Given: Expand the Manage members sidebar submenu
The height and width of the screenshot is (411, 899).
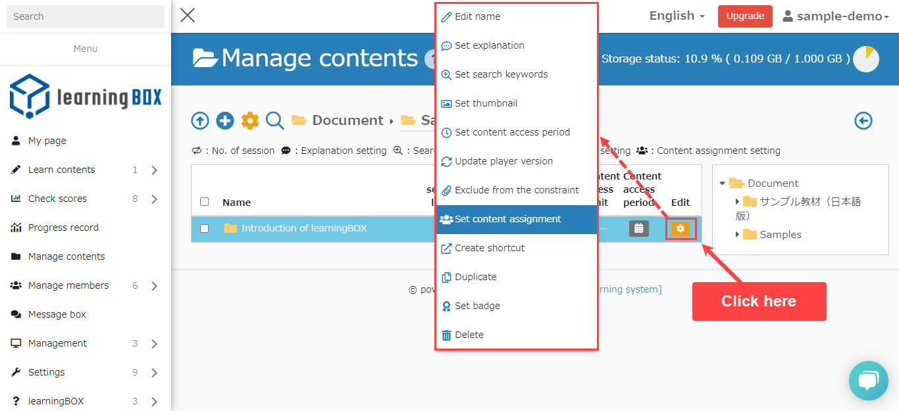Looking at the screenshot, I should (154, 285).
